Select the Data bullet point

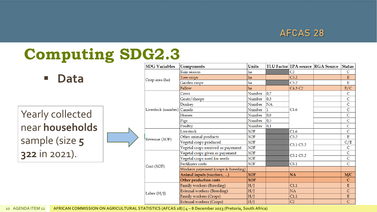pos(64,79)
